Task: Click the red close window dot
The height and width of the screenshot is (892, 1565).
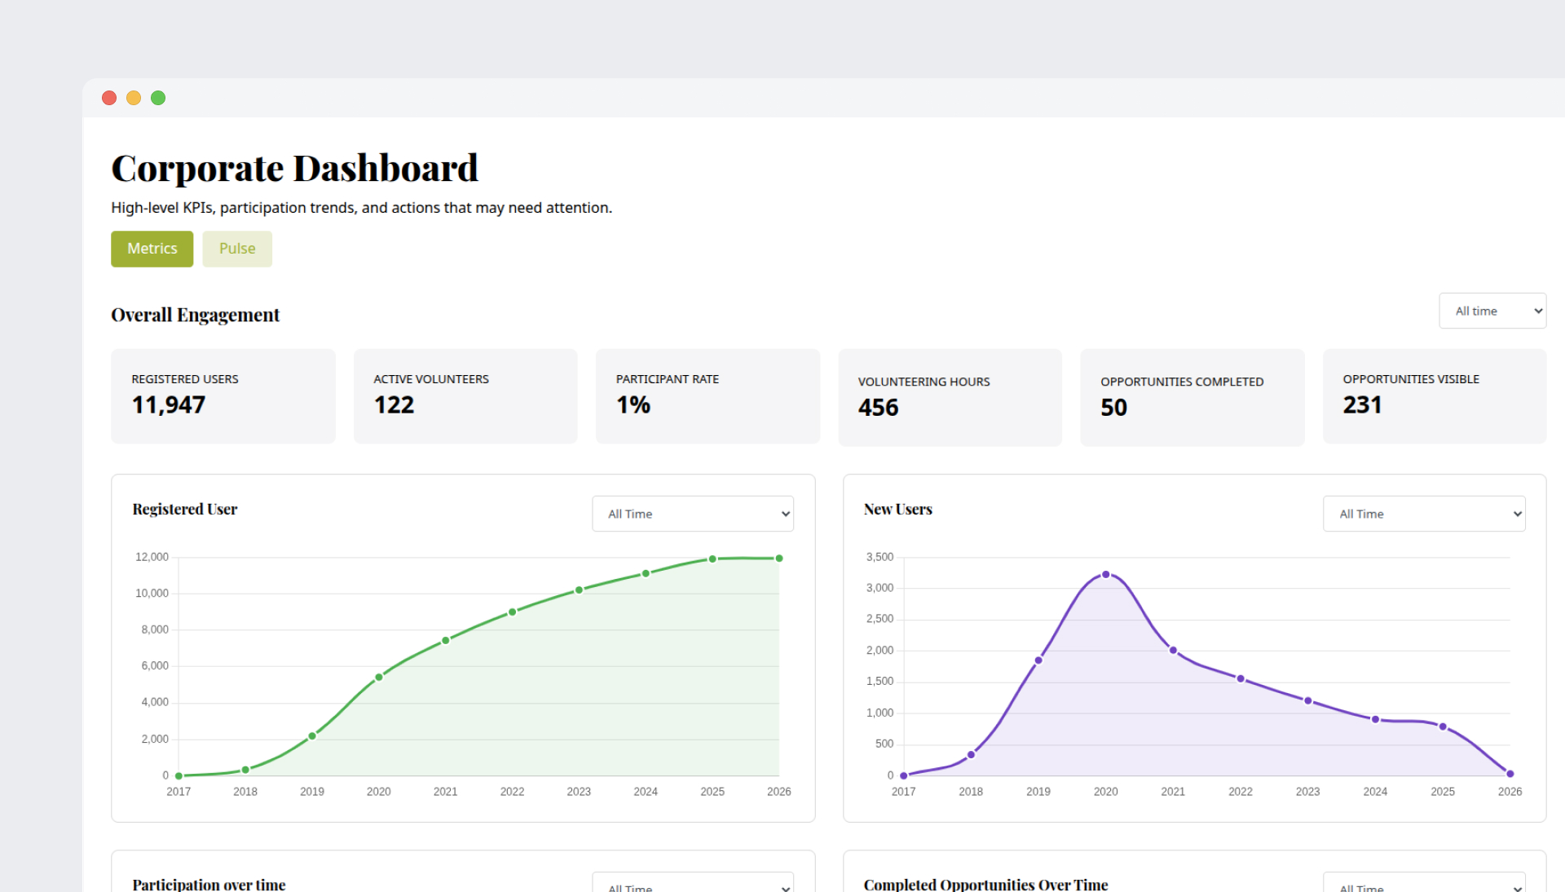Action: (109, 98)
